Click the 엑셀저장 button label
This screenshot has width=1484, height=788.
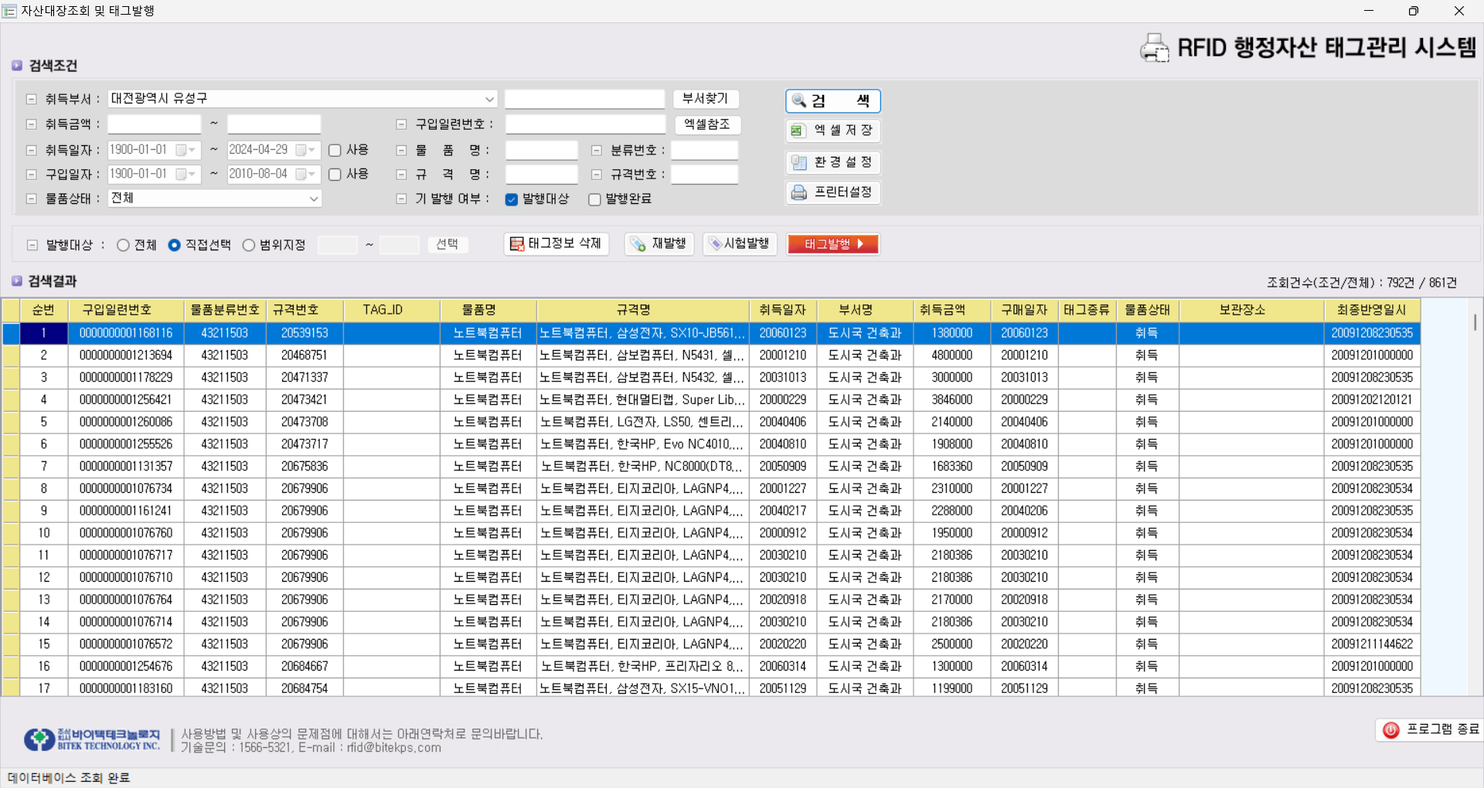coord(844,131)
